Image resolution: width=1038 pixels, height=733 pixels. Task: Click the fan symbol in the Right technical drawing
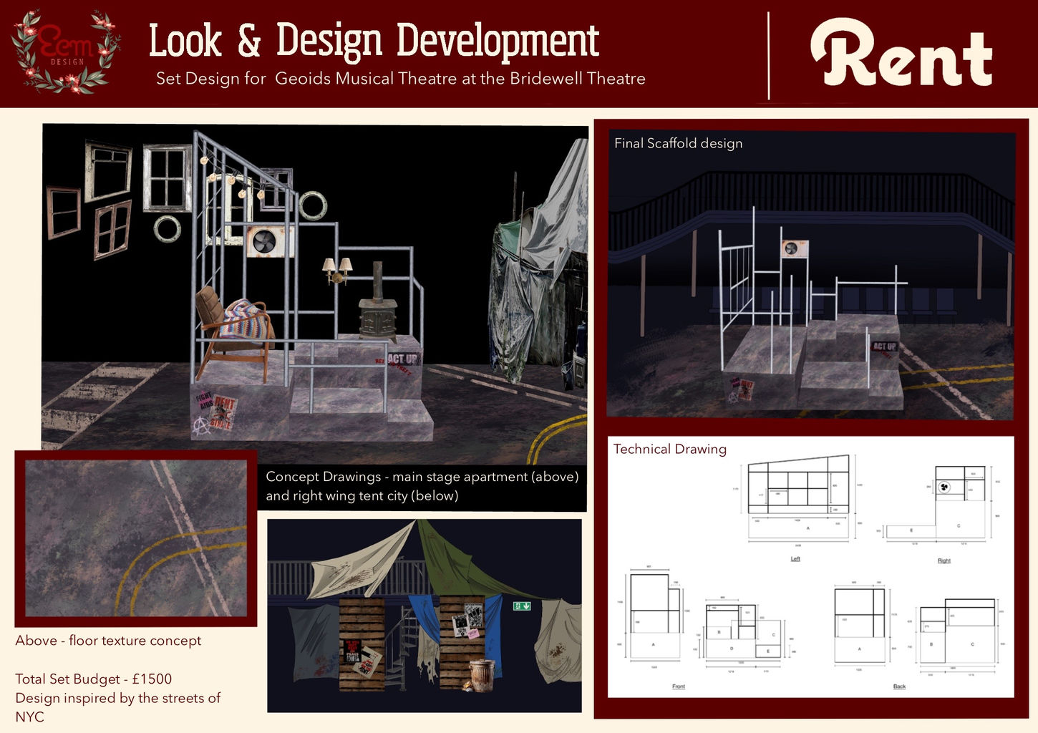[x=944, y=487]
